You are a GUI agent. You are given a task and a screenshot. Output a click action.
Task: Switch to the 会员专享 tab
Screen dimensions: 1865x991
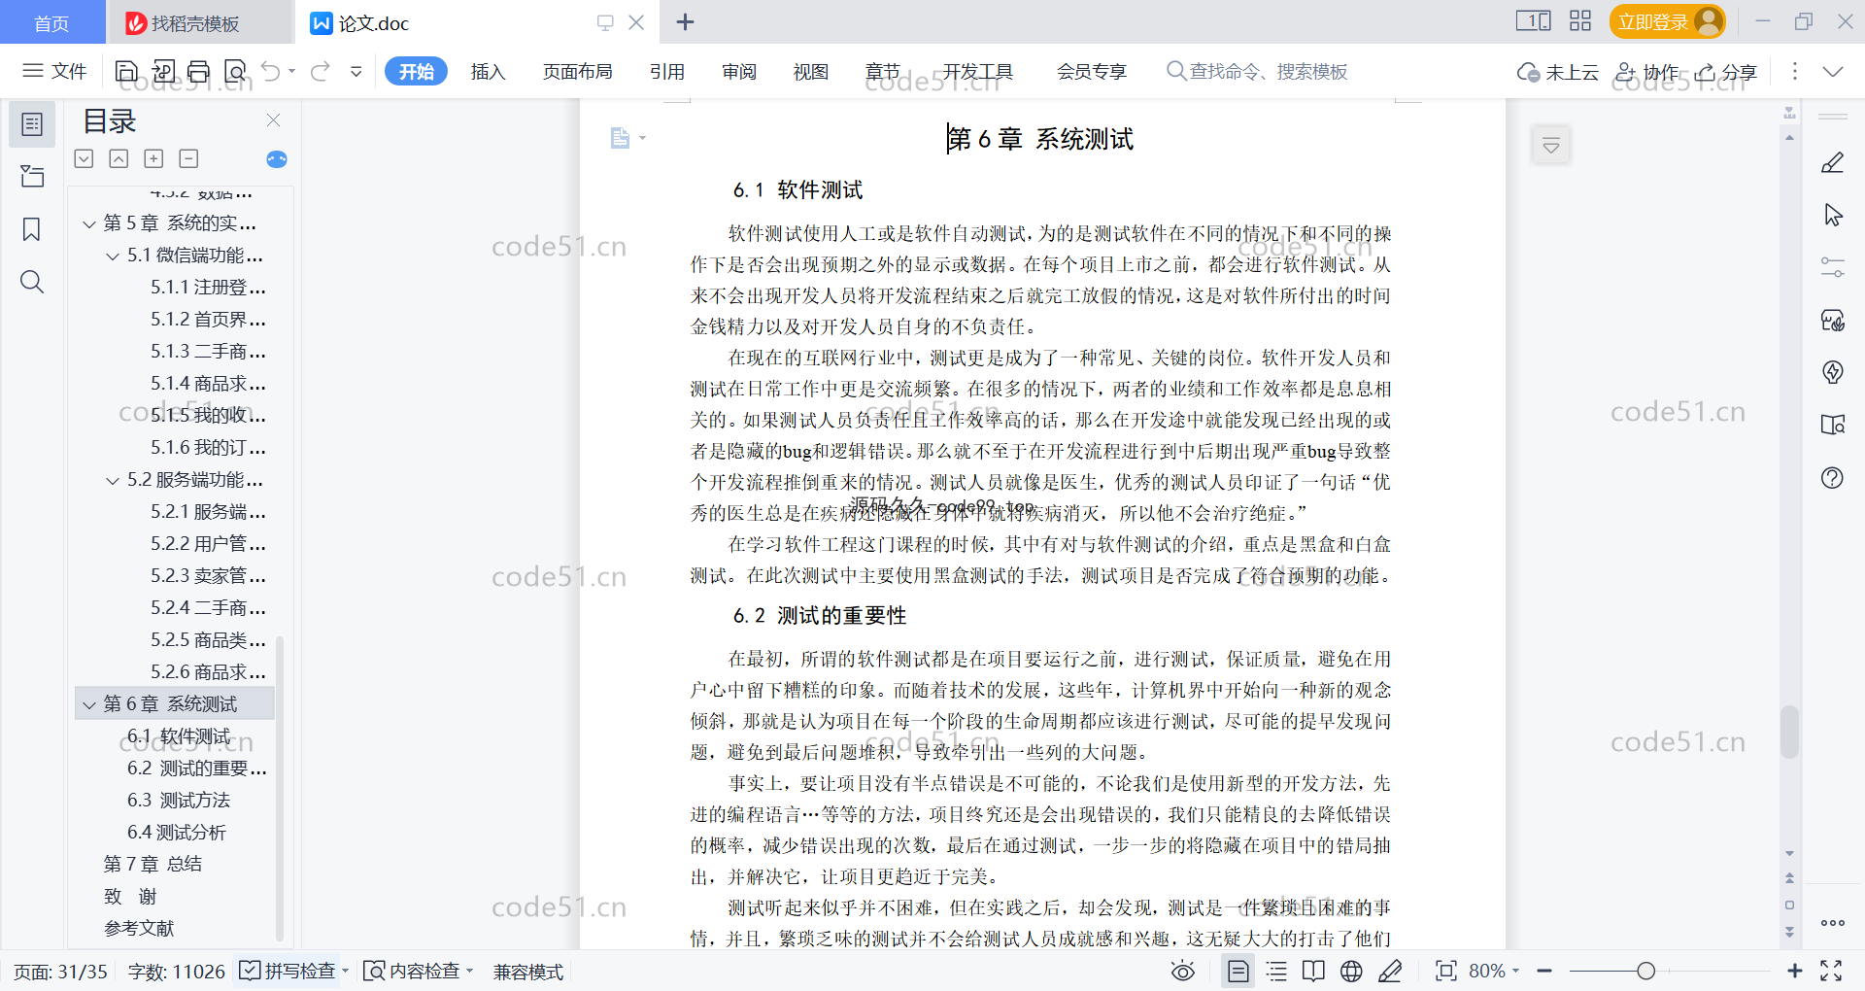click(1092, 71)
